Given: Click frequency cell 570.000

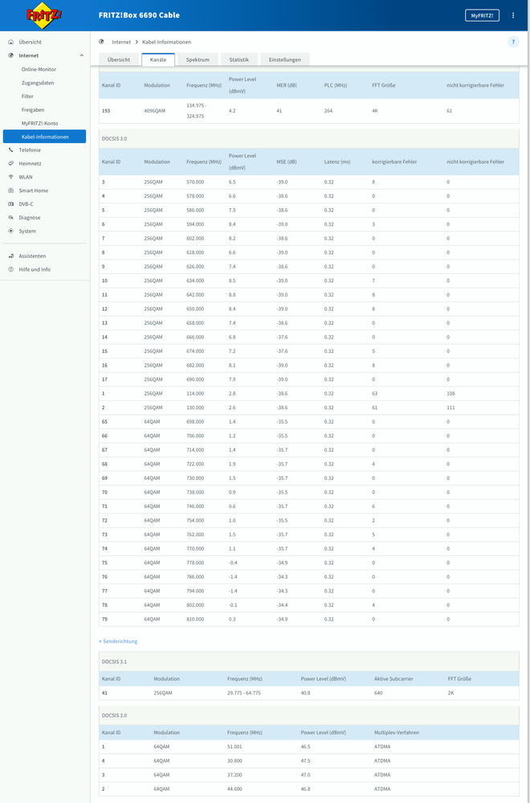Looking at the screenshot, I should click(x=195, y=182).
